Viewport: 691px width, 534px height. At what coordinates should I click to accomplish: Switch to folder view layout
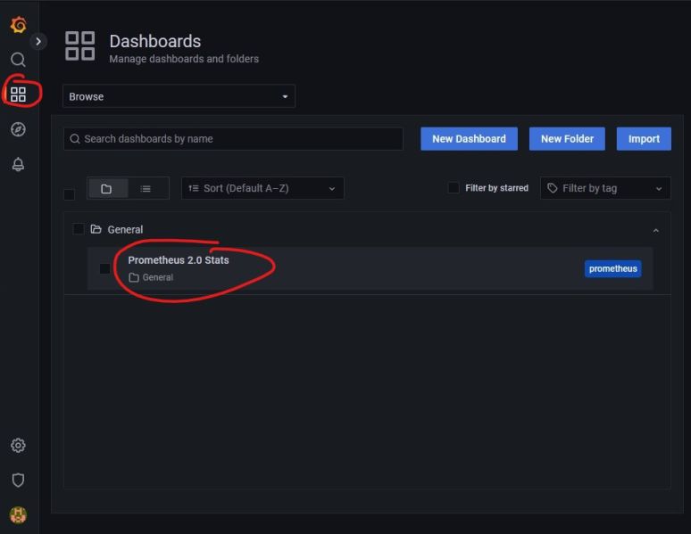tap(107, 188)
